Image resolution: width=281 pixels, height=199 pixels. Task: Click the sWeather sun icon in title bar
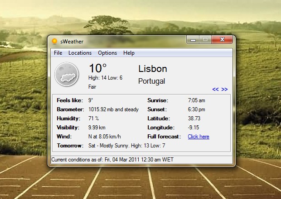(x=54, y=41)
